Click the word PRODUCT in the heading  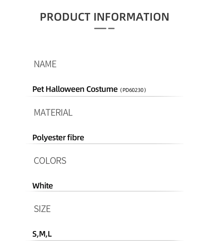pos(65,17)
